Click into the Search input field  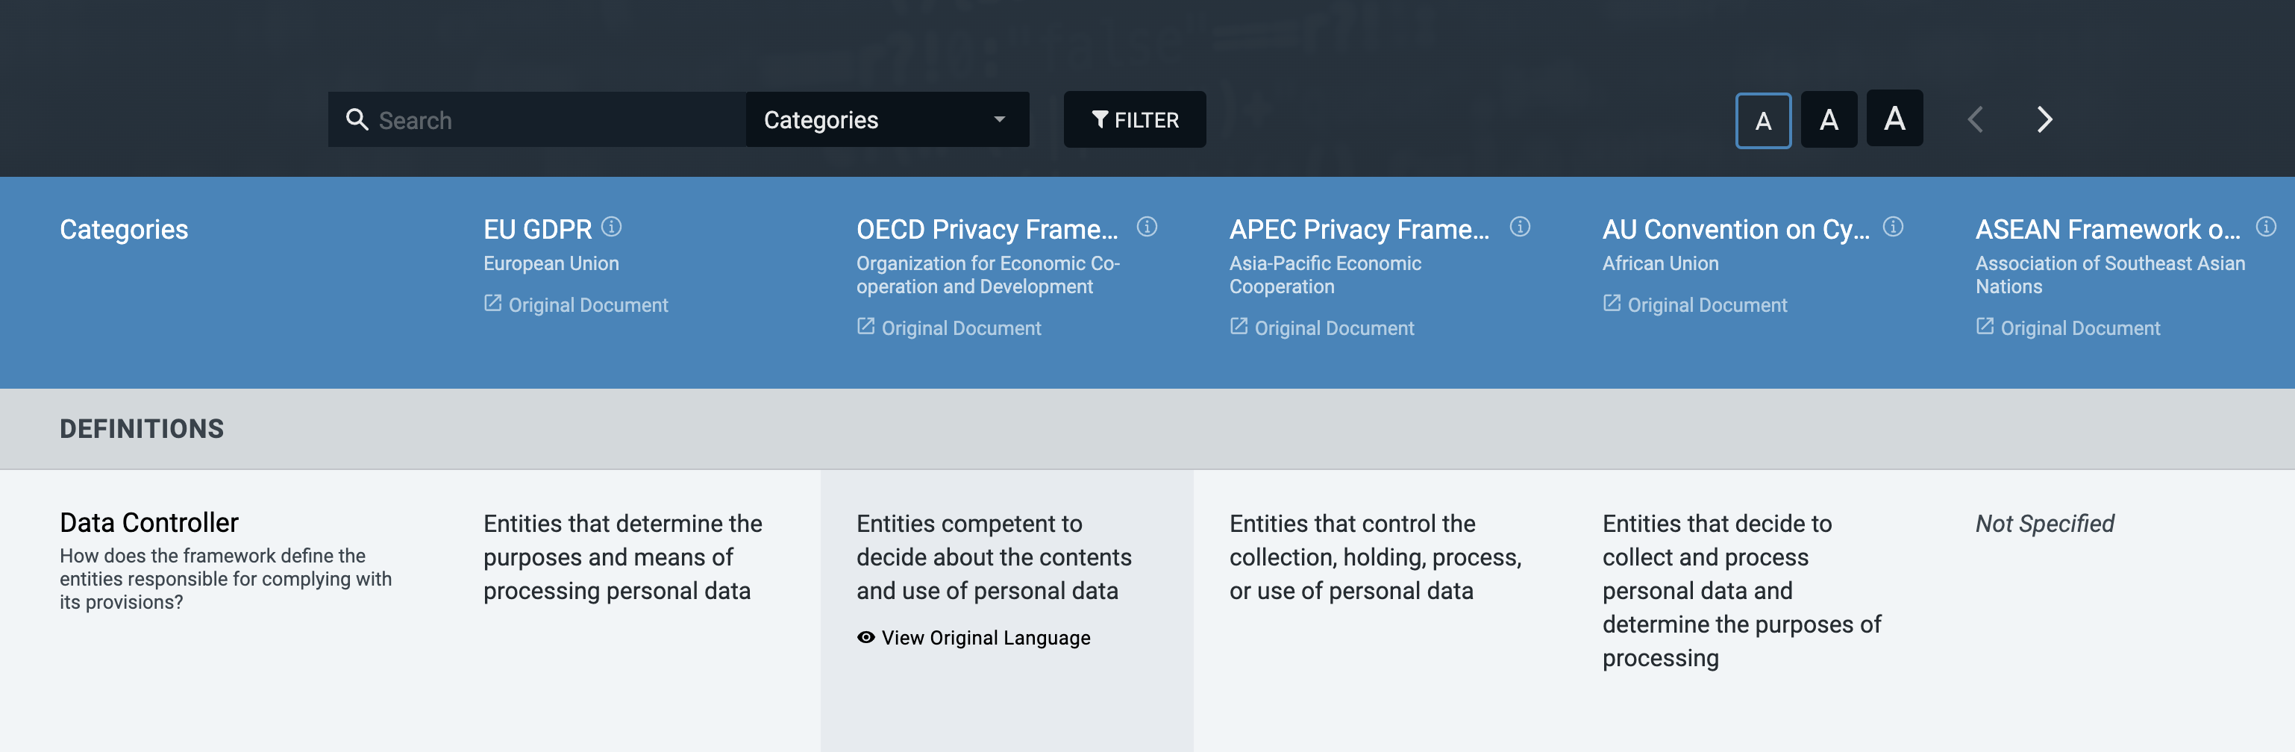click(552, 119)
